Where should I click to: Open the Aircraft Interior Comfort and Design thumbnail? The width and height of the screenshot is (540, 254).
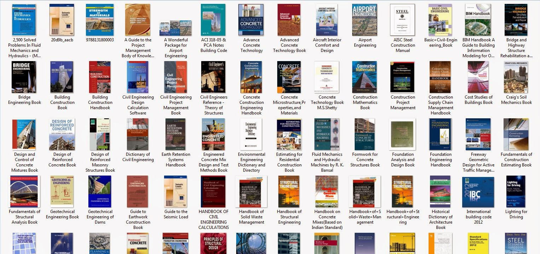327,20
